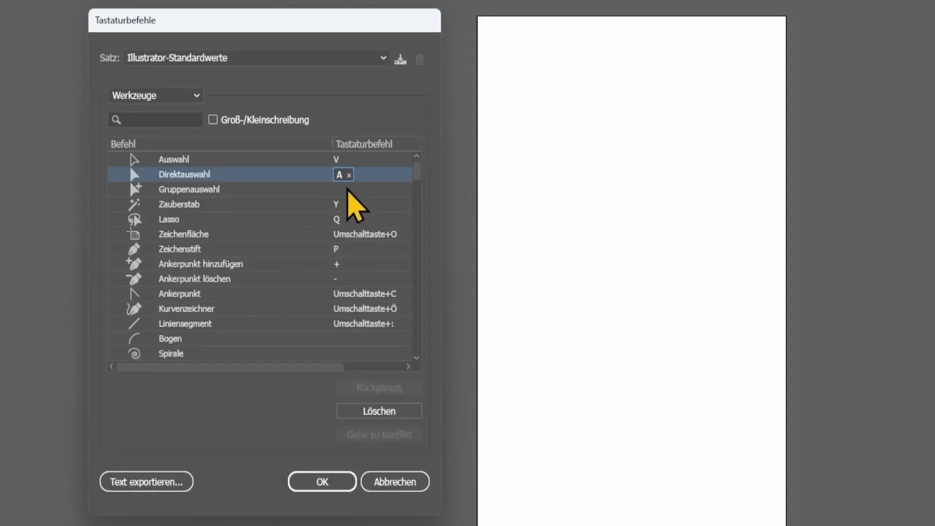Click the Direktauswahl row label
The height and width of the screenshot is (526, 935).
coord(184,174)
